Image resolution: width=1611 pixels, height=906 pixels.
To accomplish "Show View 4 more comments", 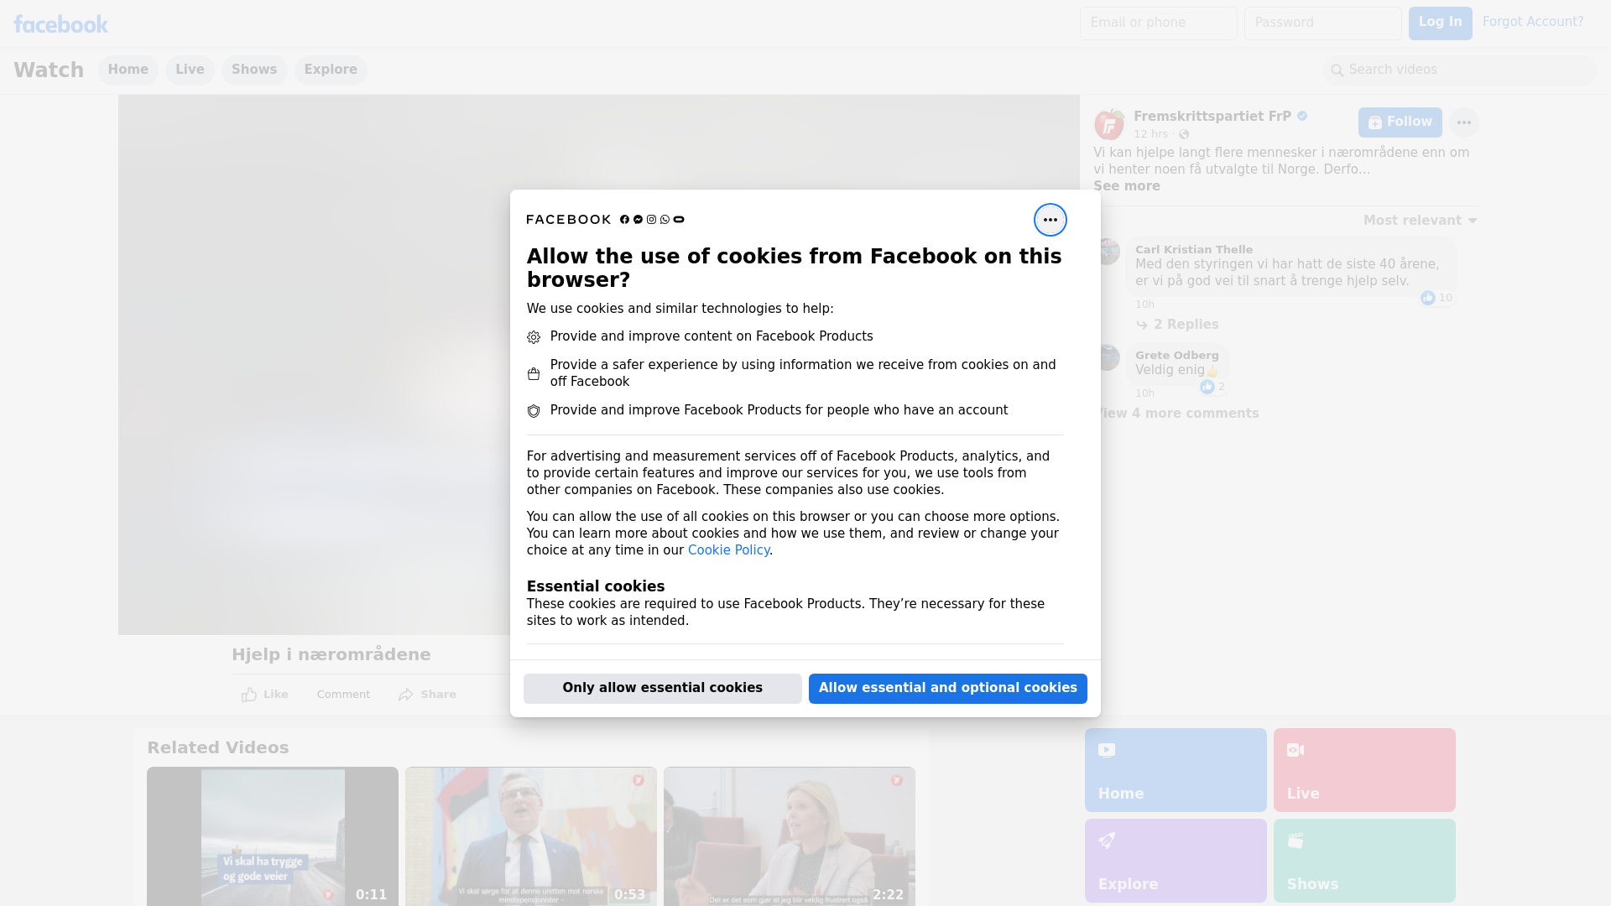I will [1177, 414].
